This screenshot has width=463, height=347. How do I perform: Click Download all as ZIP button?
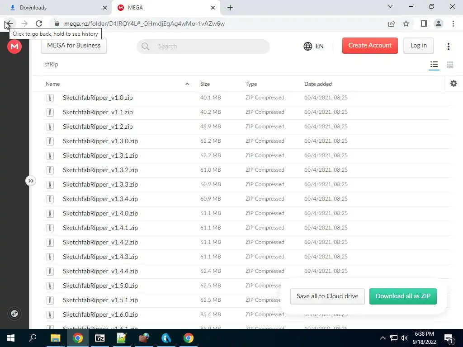403,296
